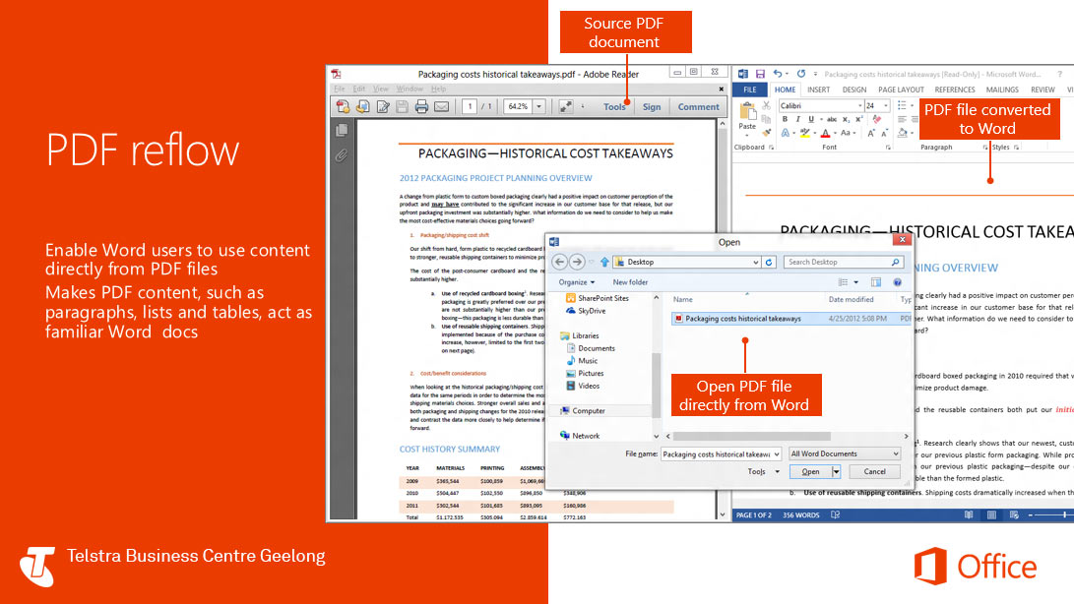Select the Packaging costs historical takeaways file
1074x604 pixels.
pyautogui.click(x=790, y=319)
